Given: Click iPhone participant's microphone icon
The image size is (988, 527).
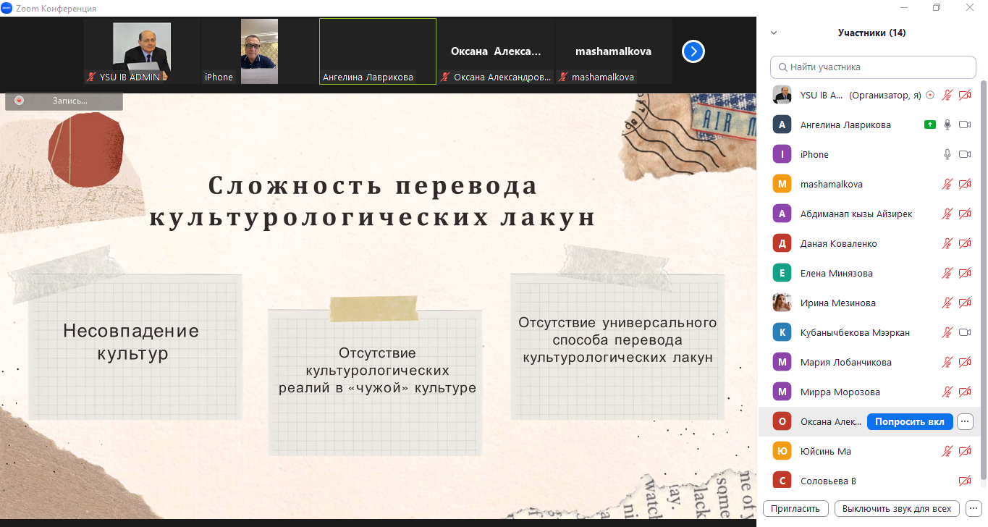Looking at the screenshot, I should point(947,154).
